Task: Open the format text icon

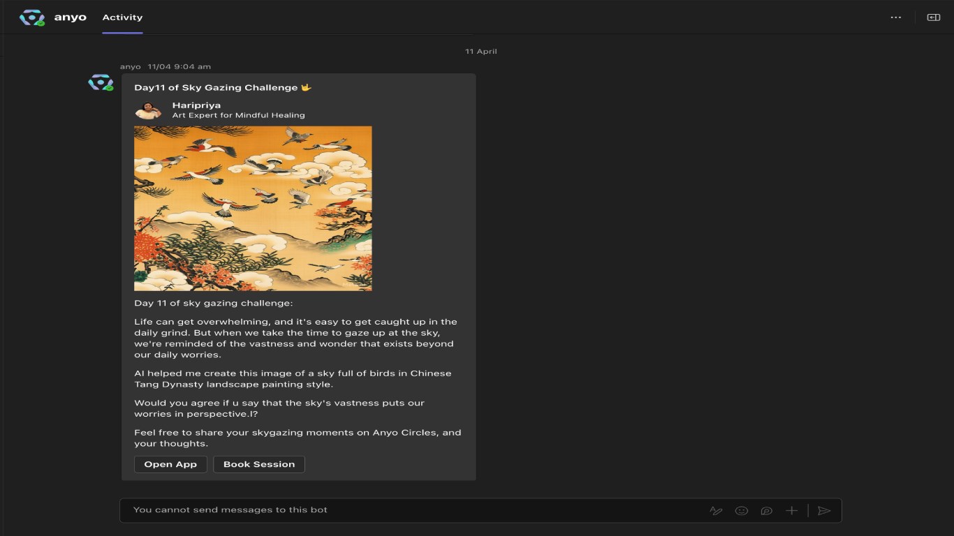Action: pos(716,511)
